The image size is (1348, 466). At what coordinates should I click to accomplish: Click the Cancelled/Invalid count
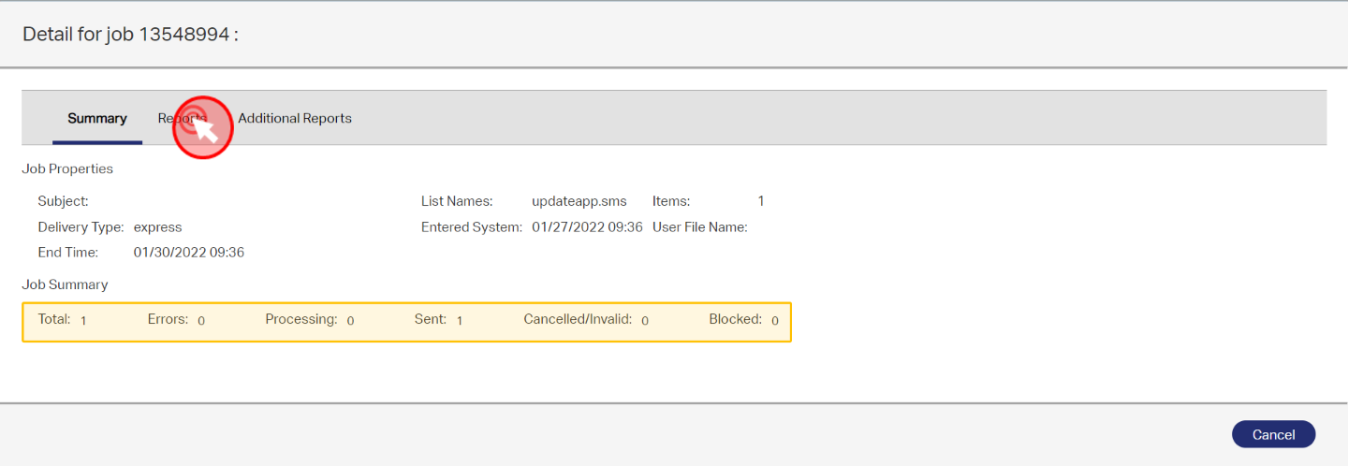[x=645, y=321]
